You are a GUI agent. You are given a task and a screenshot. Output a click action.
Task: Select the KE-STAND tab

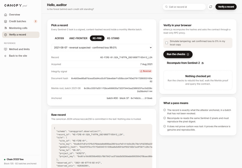113,38
